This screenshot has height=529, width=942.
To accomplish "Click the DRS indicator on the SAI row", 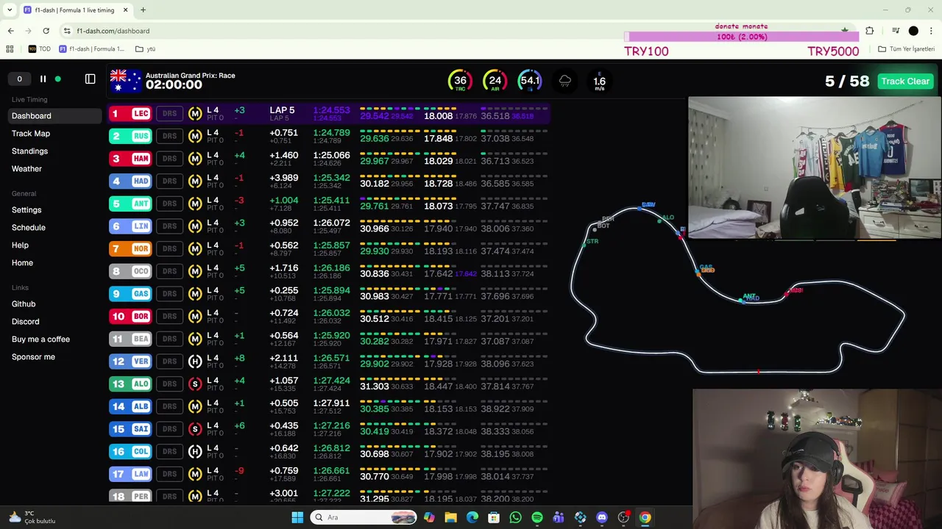I will click(169, 429).
